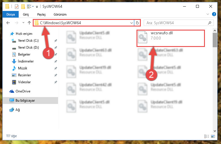The width and height of the screenshot is (221, 144).
Task: Go back with the left arrow
Action: 8,23
